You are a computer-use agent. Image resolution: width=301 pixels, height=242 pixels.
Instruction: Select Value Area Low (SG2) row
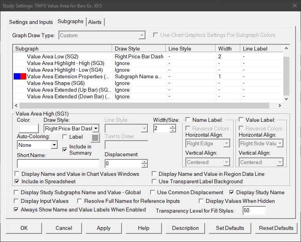coord(55,56)
